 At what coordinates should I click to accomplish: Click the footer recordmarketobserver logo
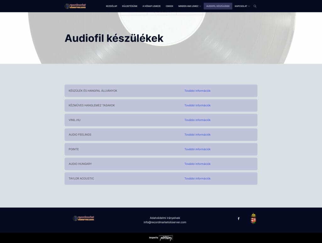tap(84, 218)
